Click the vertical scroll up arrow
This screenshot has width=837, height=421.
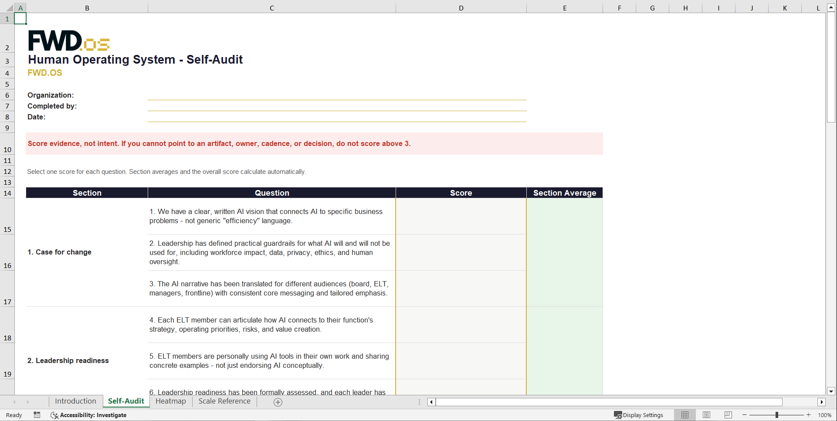click(x=831, y=7)
